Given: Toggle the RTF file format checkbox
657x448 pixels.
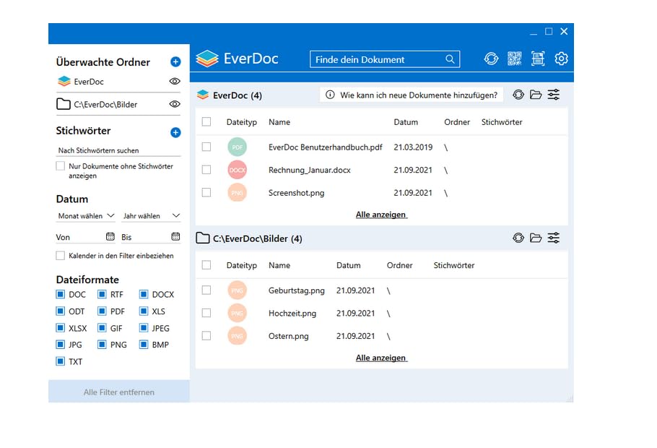Looking at the screenshot, I should coord(102,294).
